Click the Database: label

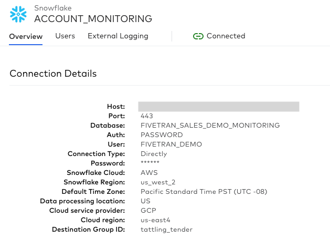[108, 126]
